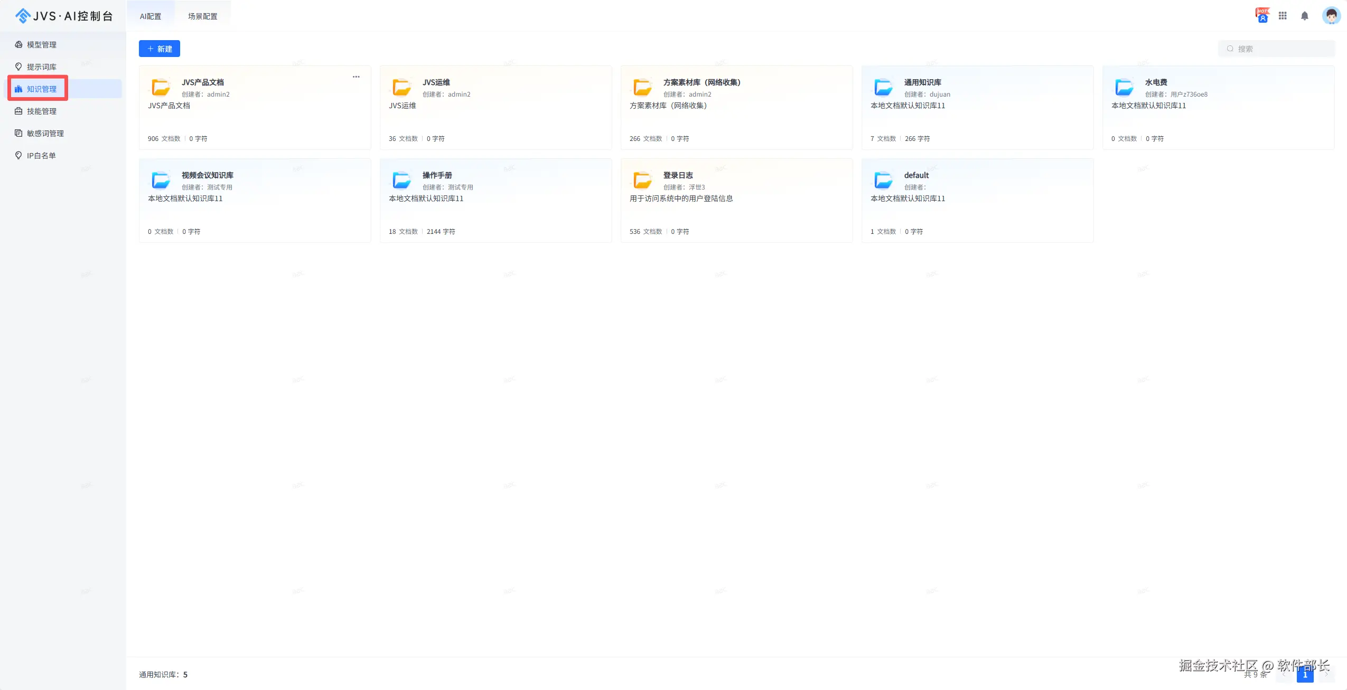Click the 登录日志 folder icon

click(642, 180)
